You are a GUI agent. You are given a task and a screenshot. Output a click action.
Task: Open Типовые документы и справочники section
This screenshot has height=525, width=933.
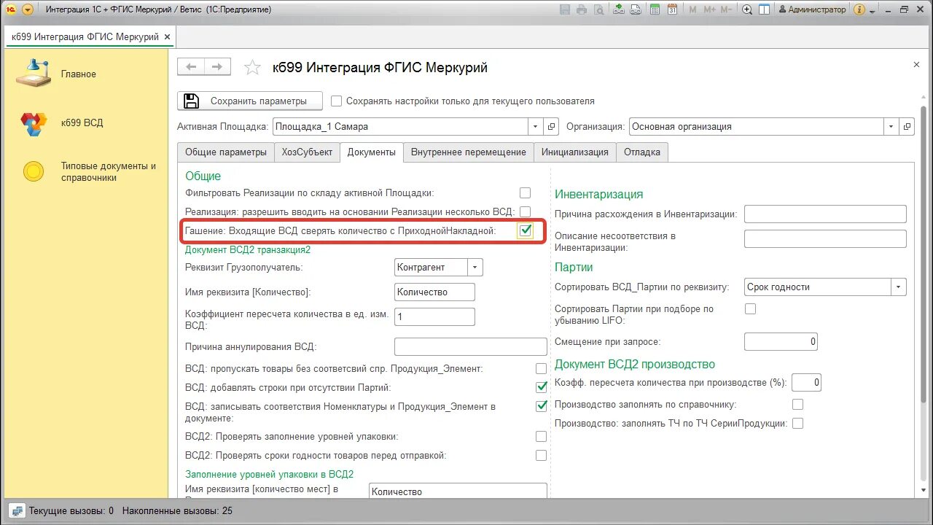coord(108,172)
